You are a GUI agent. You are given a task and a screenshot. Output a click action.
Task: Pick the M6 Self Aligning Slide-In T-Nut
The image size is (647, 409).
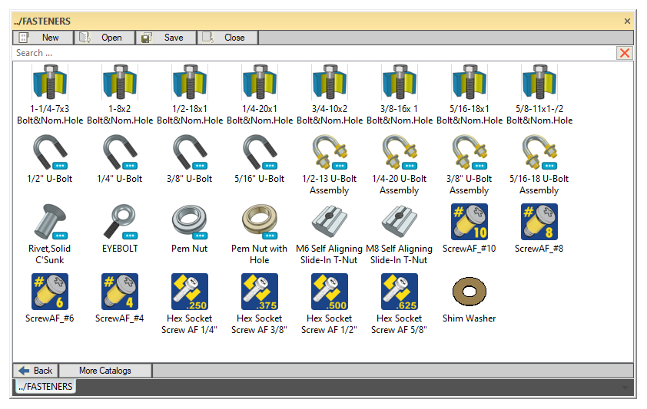click(x=330, y=222)
